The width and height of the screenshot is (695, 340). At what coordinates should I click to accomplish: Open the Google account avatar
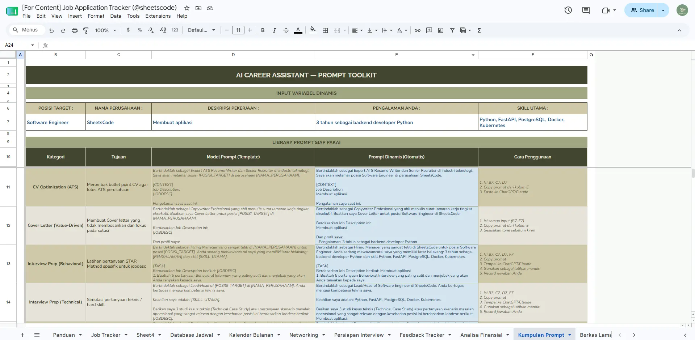682,10
